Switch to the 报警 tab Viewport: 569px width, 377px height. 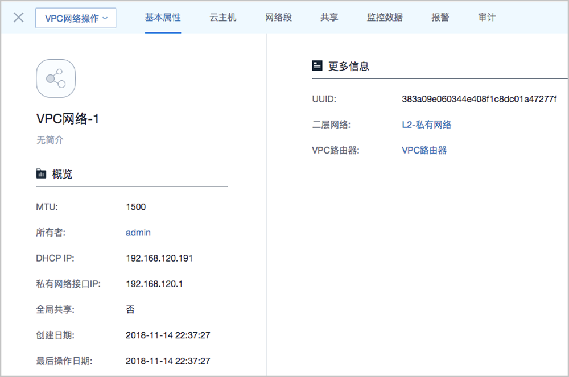[440, 18]
